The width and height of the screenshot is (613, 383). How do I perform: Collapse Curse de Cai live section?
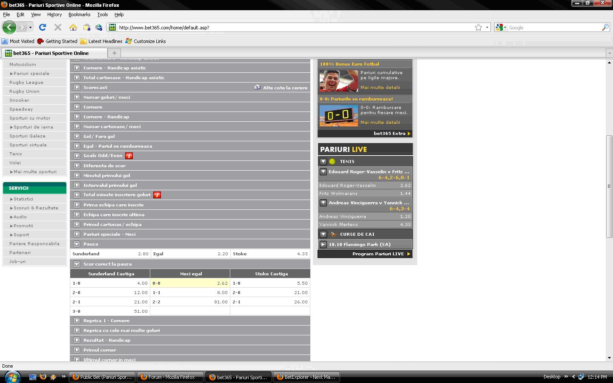tap(324, 234)
